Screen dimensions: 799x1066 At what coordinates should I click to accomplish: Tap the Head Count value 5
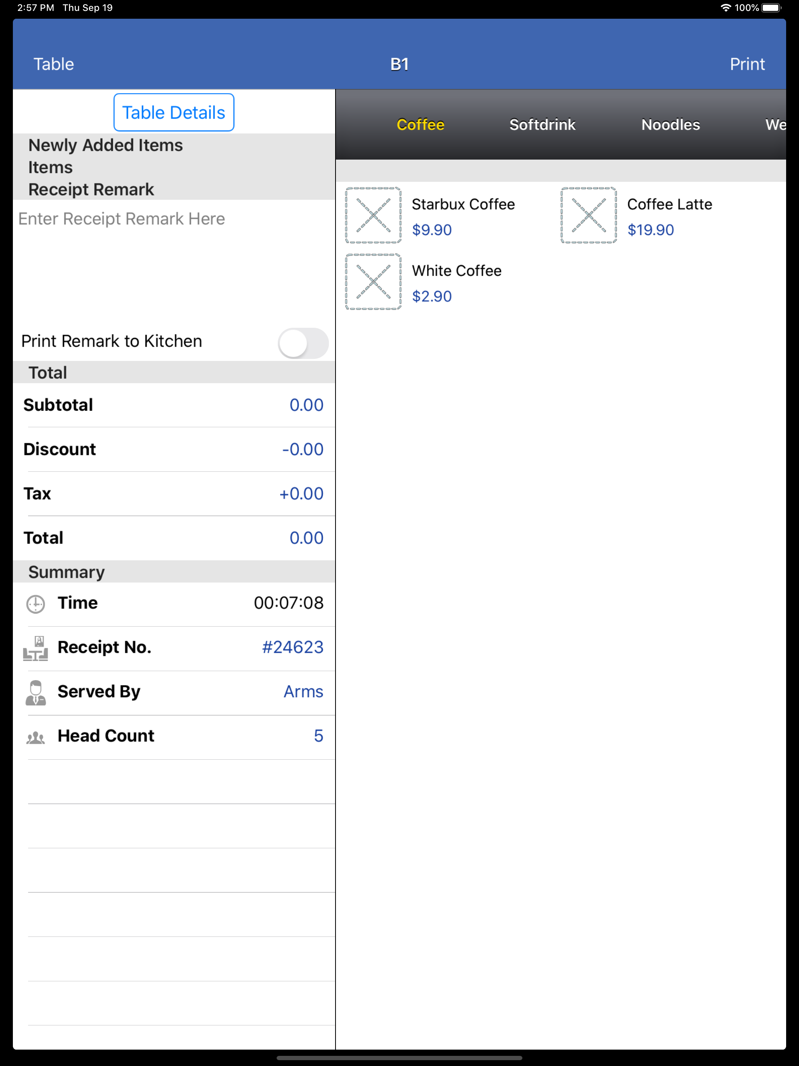[x=318, y=736]
